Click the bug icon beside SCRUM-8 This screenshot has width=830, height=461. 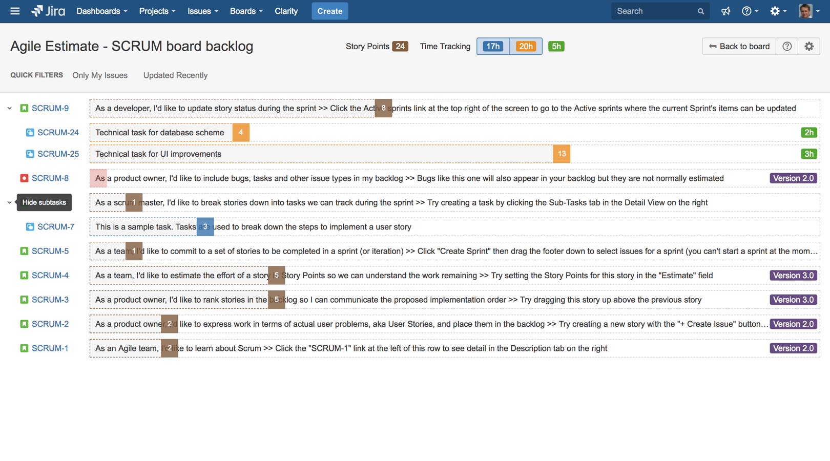point(24,178)
